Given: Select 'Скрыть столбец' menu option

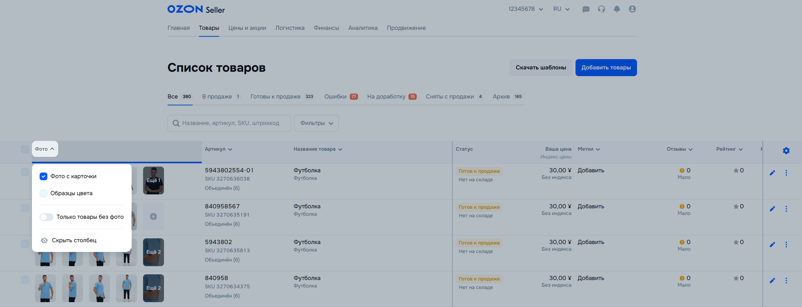Looking at the screenshot, I should coord(74,240).
